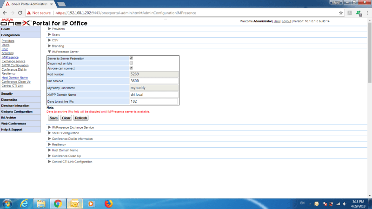Open the Directory Integration menu
The width and height of the screenshot is (372, 209).
point(20,106)
